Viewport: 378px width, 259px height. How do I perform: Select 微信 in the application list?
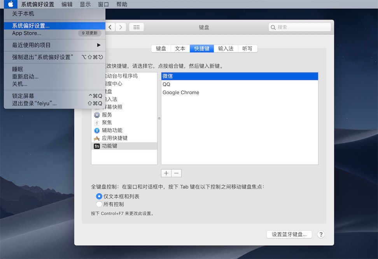coord(240,76)
